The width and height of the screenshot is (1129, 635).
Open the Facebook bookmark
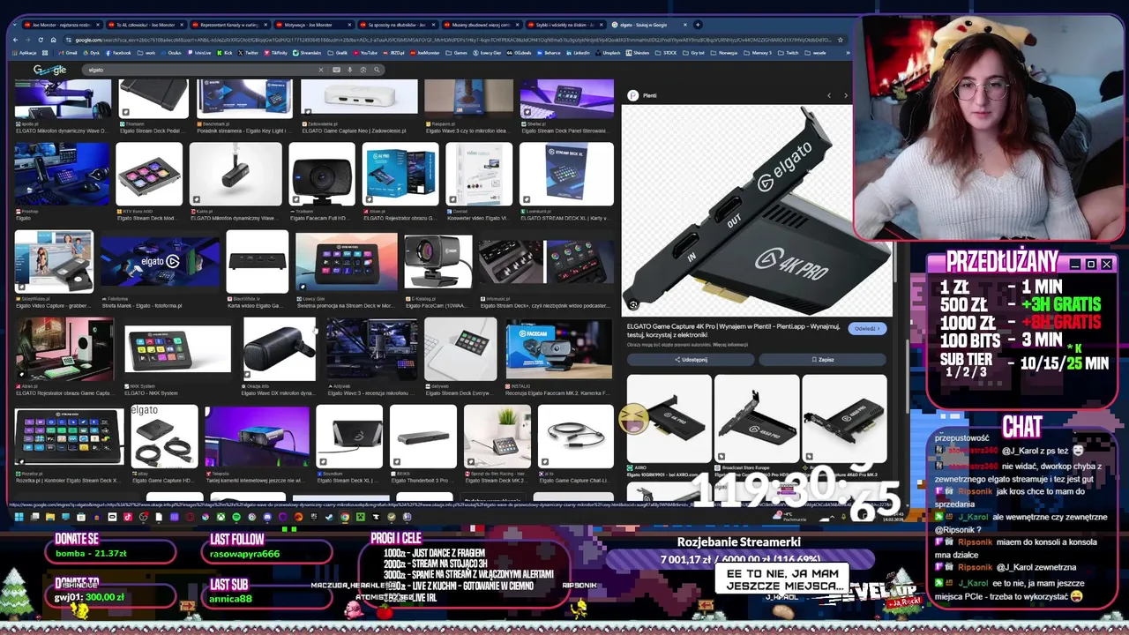[117, 53]
